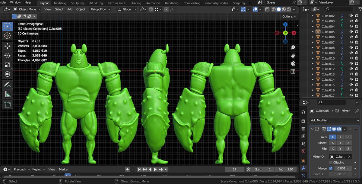
Task: Switch to wireframe viewport shading
Action: point(273,9)
